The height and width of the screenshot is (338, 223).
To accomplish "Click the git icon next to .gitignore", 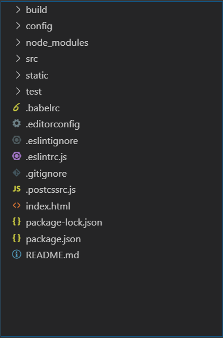I will pos(17,173).
